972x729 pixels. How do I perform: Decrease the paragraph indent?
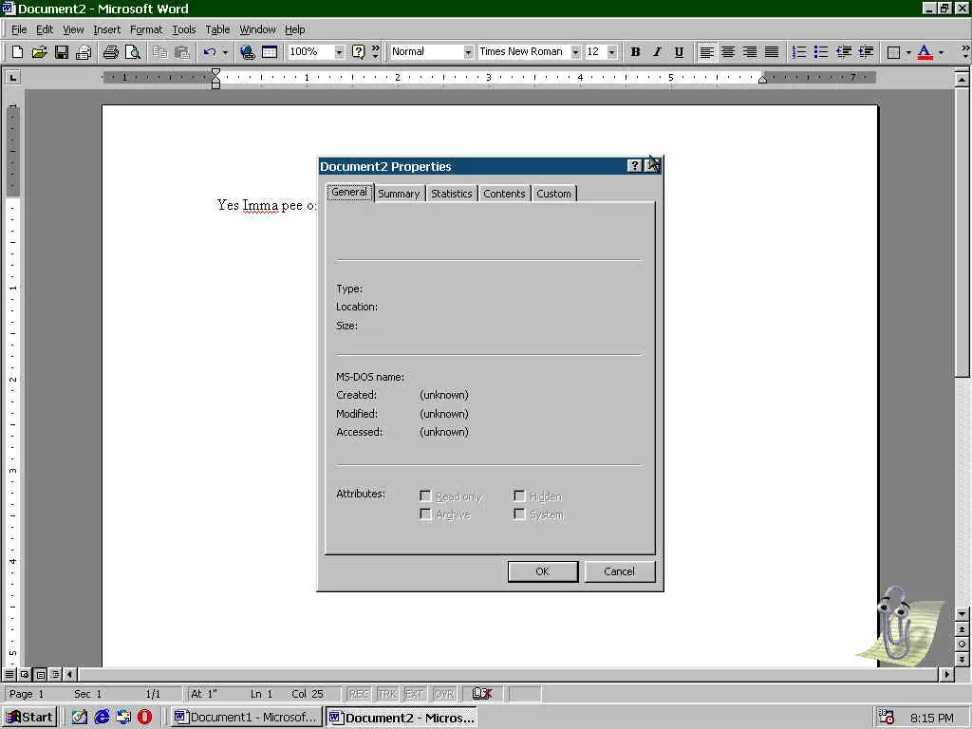[844, 52]
